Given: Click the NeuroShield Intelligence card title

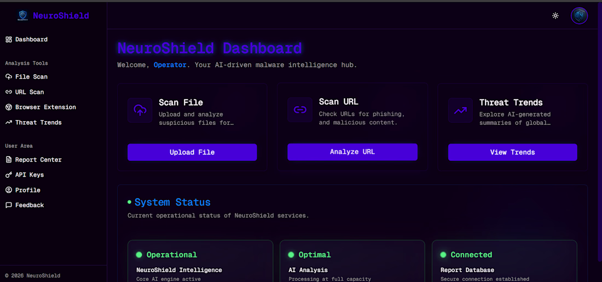Looking at the screenshot, I should [x=179, y=270].
